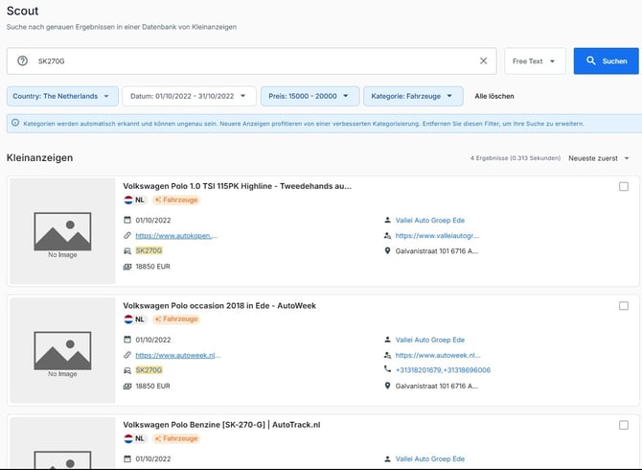Check the AutoTrack.nl listing checkbox
This screenshot has width=642, height=470.
(x=624, y=425)
